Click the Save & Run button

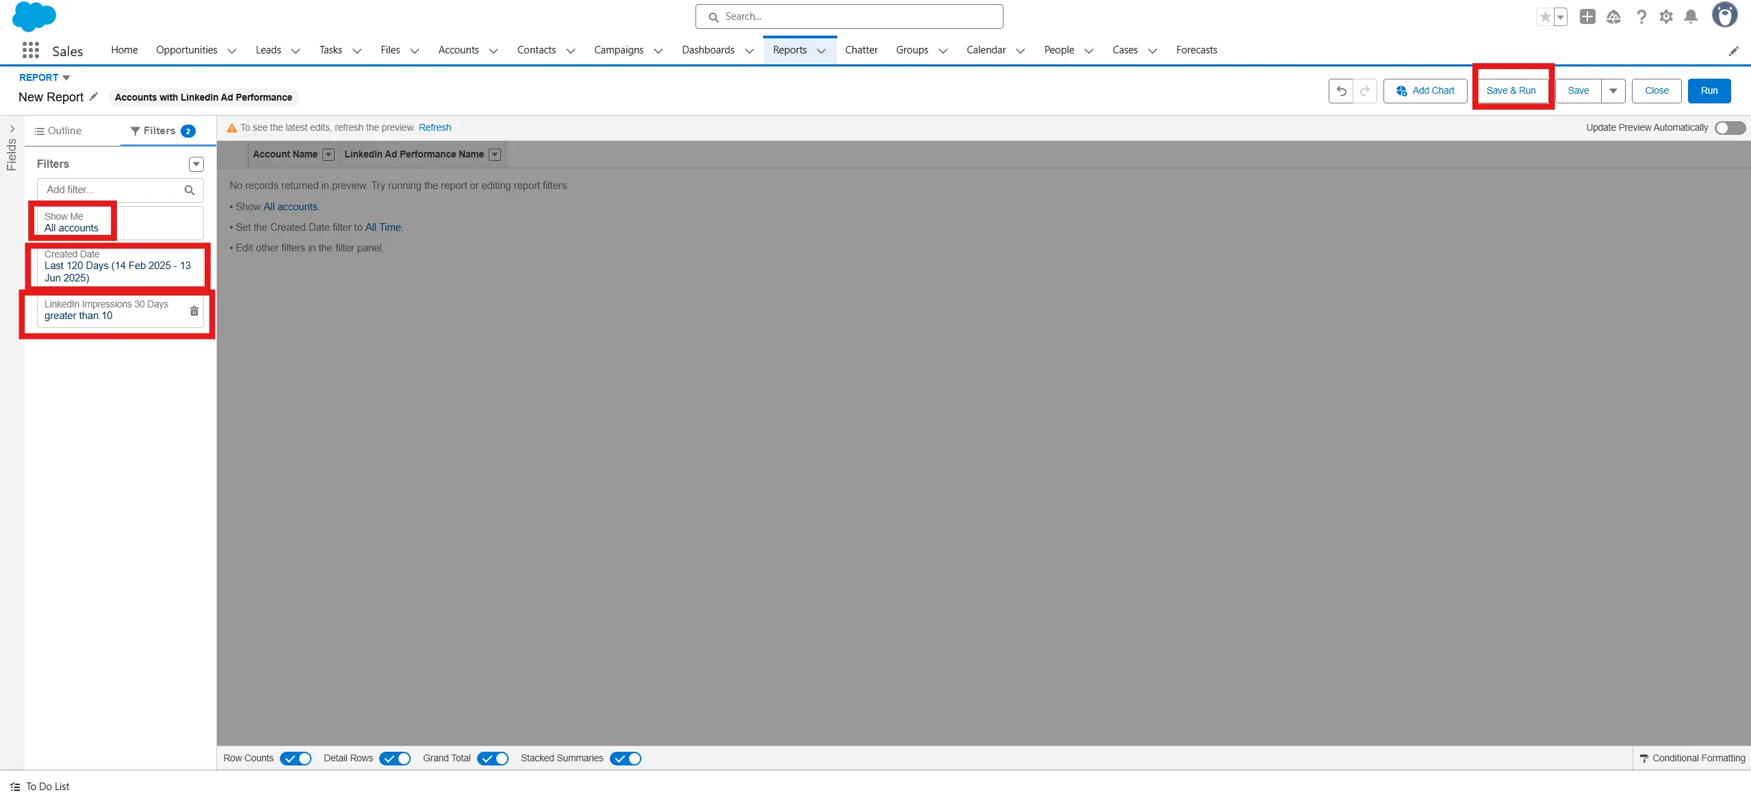[x=1511, y=90]
